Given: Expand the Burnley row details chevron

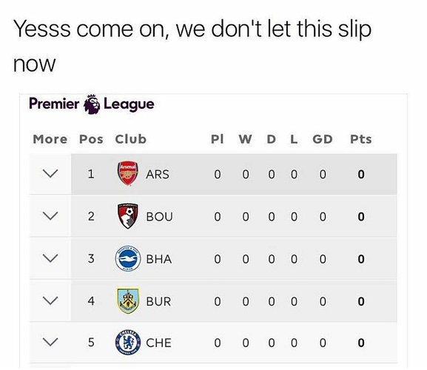Looking at the screenshot, I should 50,301.
